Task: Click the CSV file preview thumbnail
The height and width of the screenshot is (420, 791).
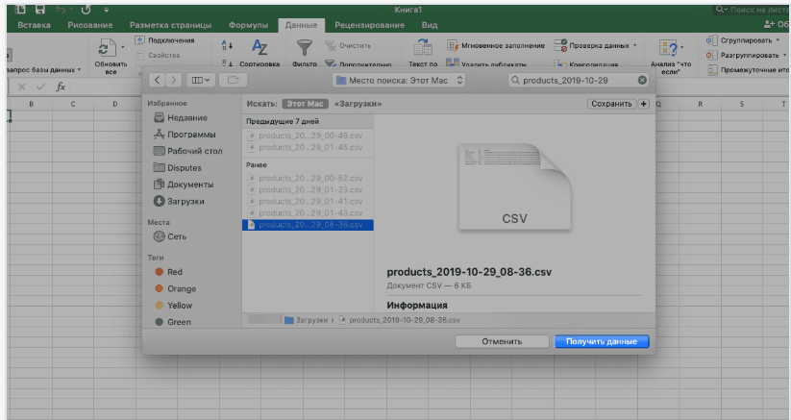Action: [x=514, y=187]
